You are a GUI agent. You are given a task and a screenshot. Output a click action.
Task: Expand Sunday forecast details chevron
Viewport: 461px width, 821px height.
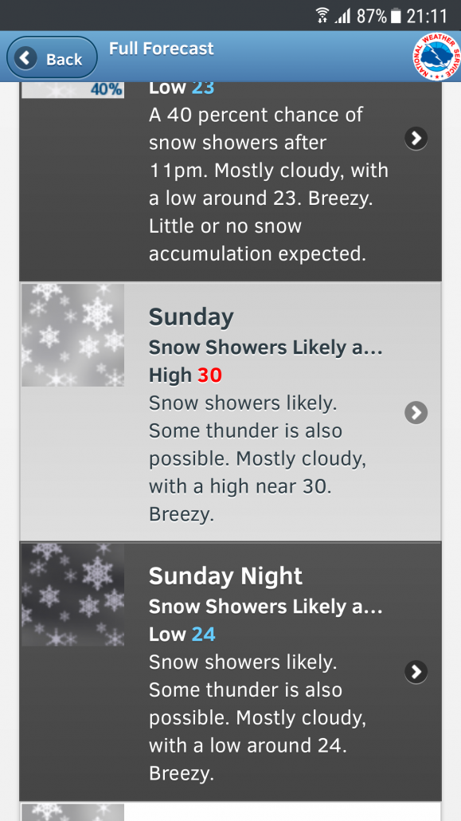pos(416,413)
